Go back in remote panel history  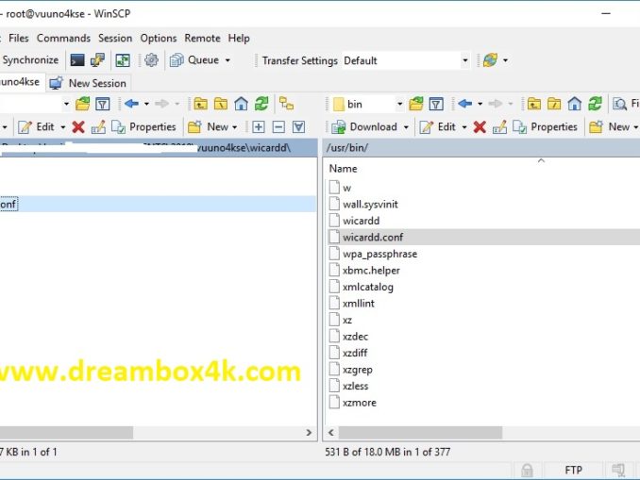click(465, 104)
